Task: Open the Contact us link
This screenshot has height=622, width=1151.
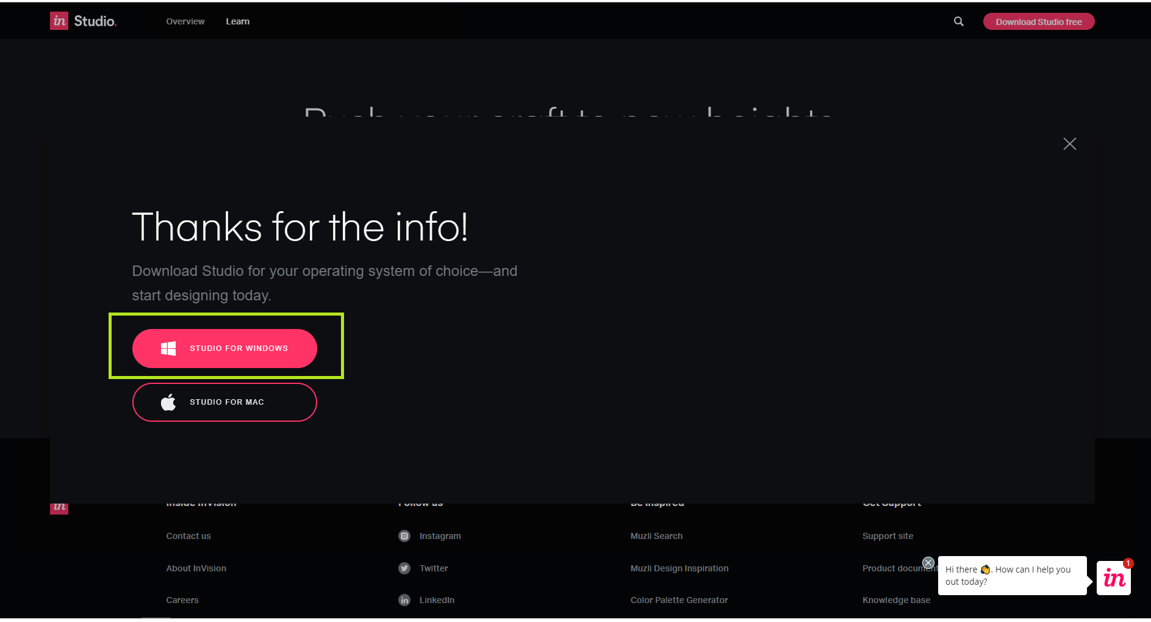Action: tap(188, 536)
